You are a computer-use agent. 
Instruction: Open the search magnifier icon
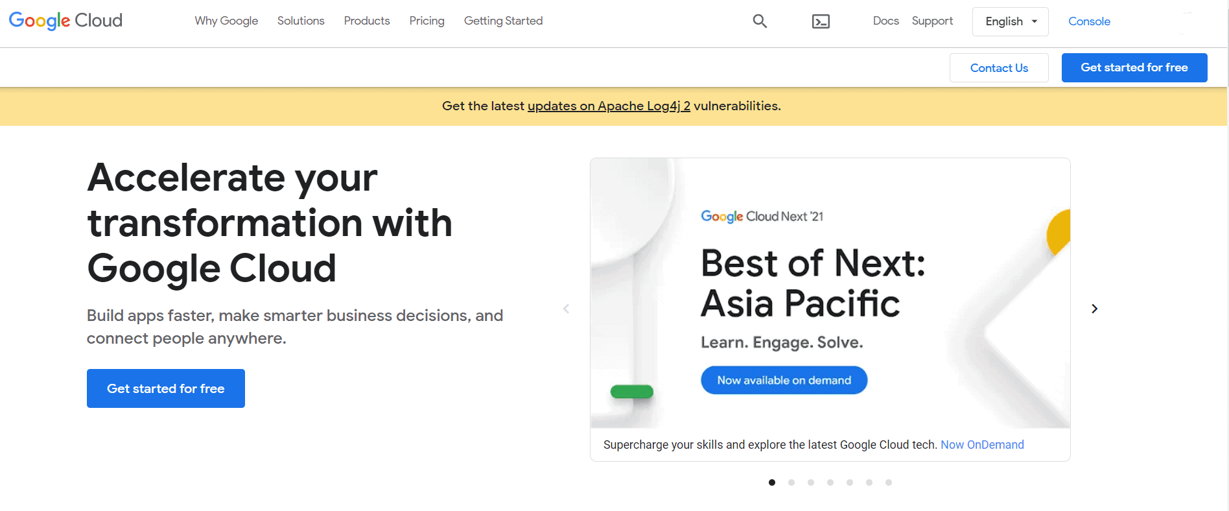click(760, 21)
